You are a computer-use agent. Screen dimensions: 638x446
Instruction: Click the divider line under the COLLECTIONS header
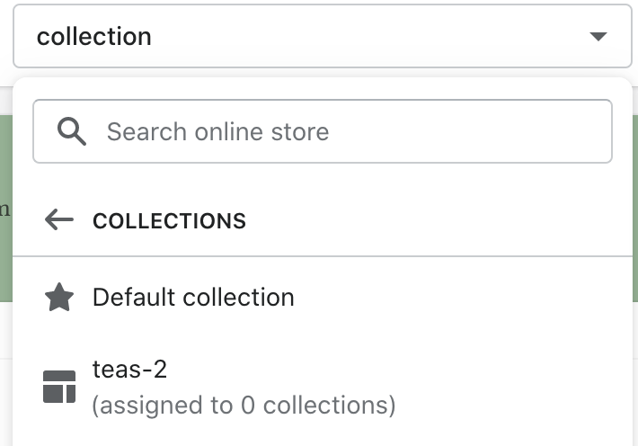(x=323, y=256)
